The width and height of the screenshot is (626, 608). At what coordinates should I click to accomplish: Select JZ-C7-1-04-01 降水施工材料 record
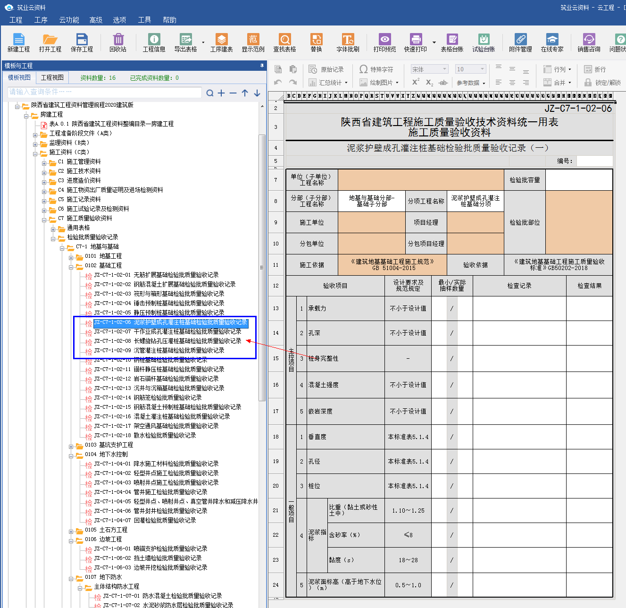[157, 464]
